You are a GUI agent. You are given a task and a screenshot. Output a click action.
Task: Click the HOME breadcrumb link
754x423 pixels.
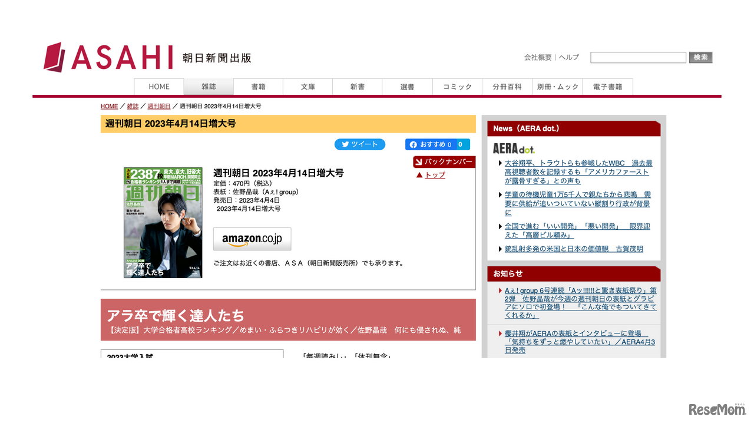109,106
